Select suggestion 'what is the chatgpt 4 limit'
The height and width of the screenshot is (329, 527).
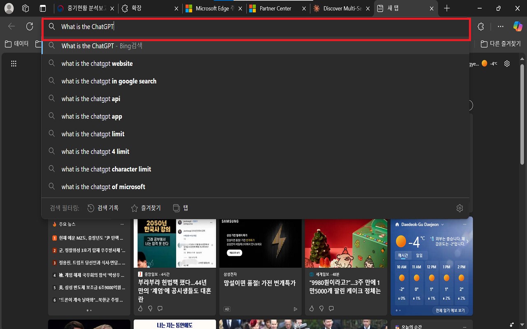click(x=255, y=152)
